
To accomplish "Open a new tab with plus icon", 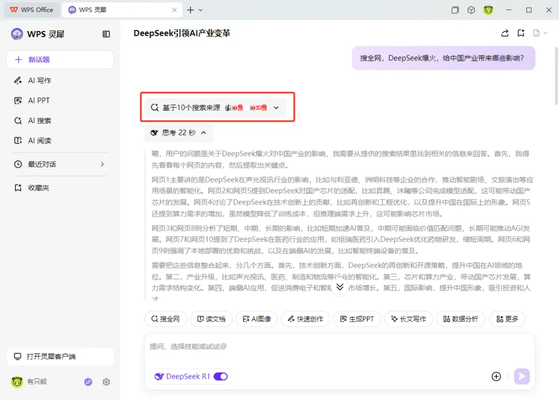I will click(x=190, y=10).
